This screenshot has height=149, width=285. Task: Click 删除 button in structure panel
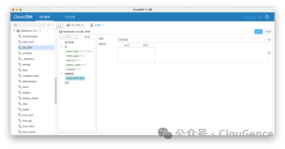tap(87, 37)
